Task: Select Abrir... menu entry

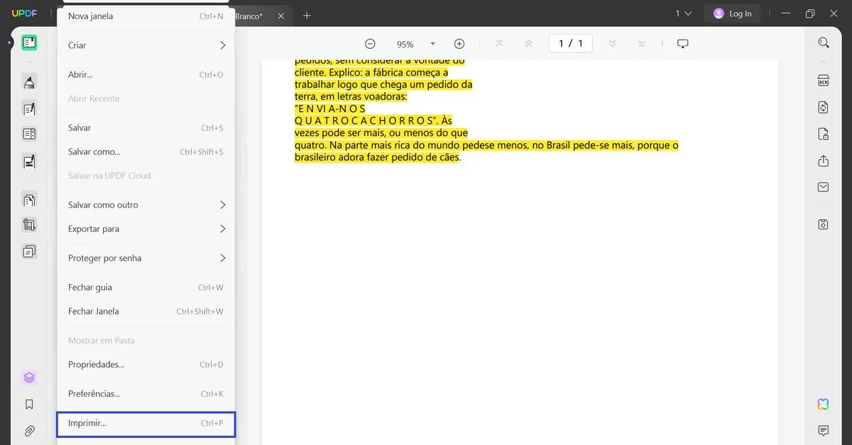Action: click(x=146, y=74)
